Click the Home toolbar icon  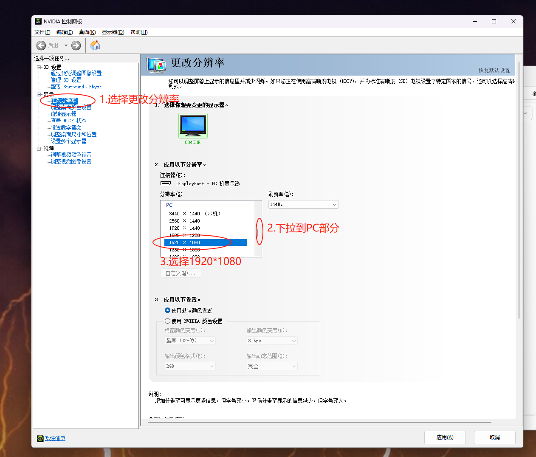point(95,45)
